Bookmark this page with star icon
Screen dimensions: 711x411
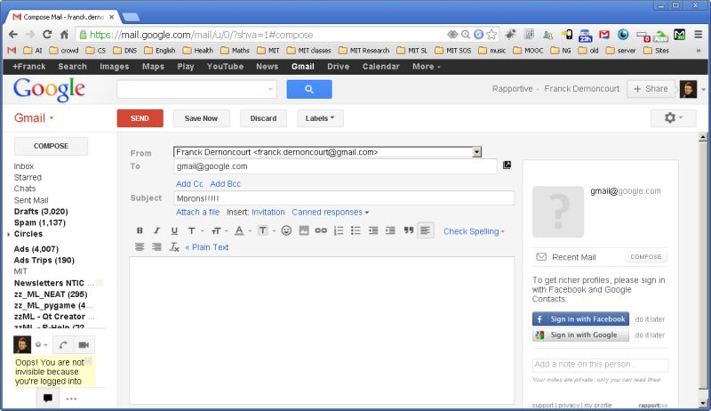(x=491, y=35)
